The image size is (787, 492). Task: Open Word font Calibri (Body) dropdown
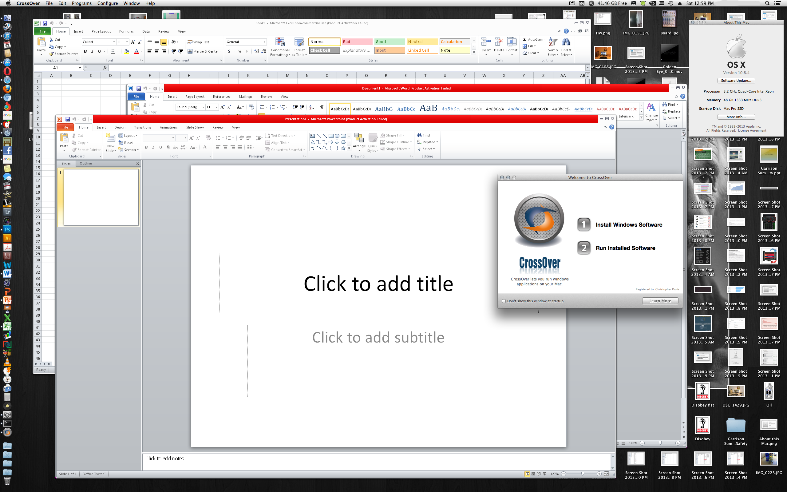point(203,107)
